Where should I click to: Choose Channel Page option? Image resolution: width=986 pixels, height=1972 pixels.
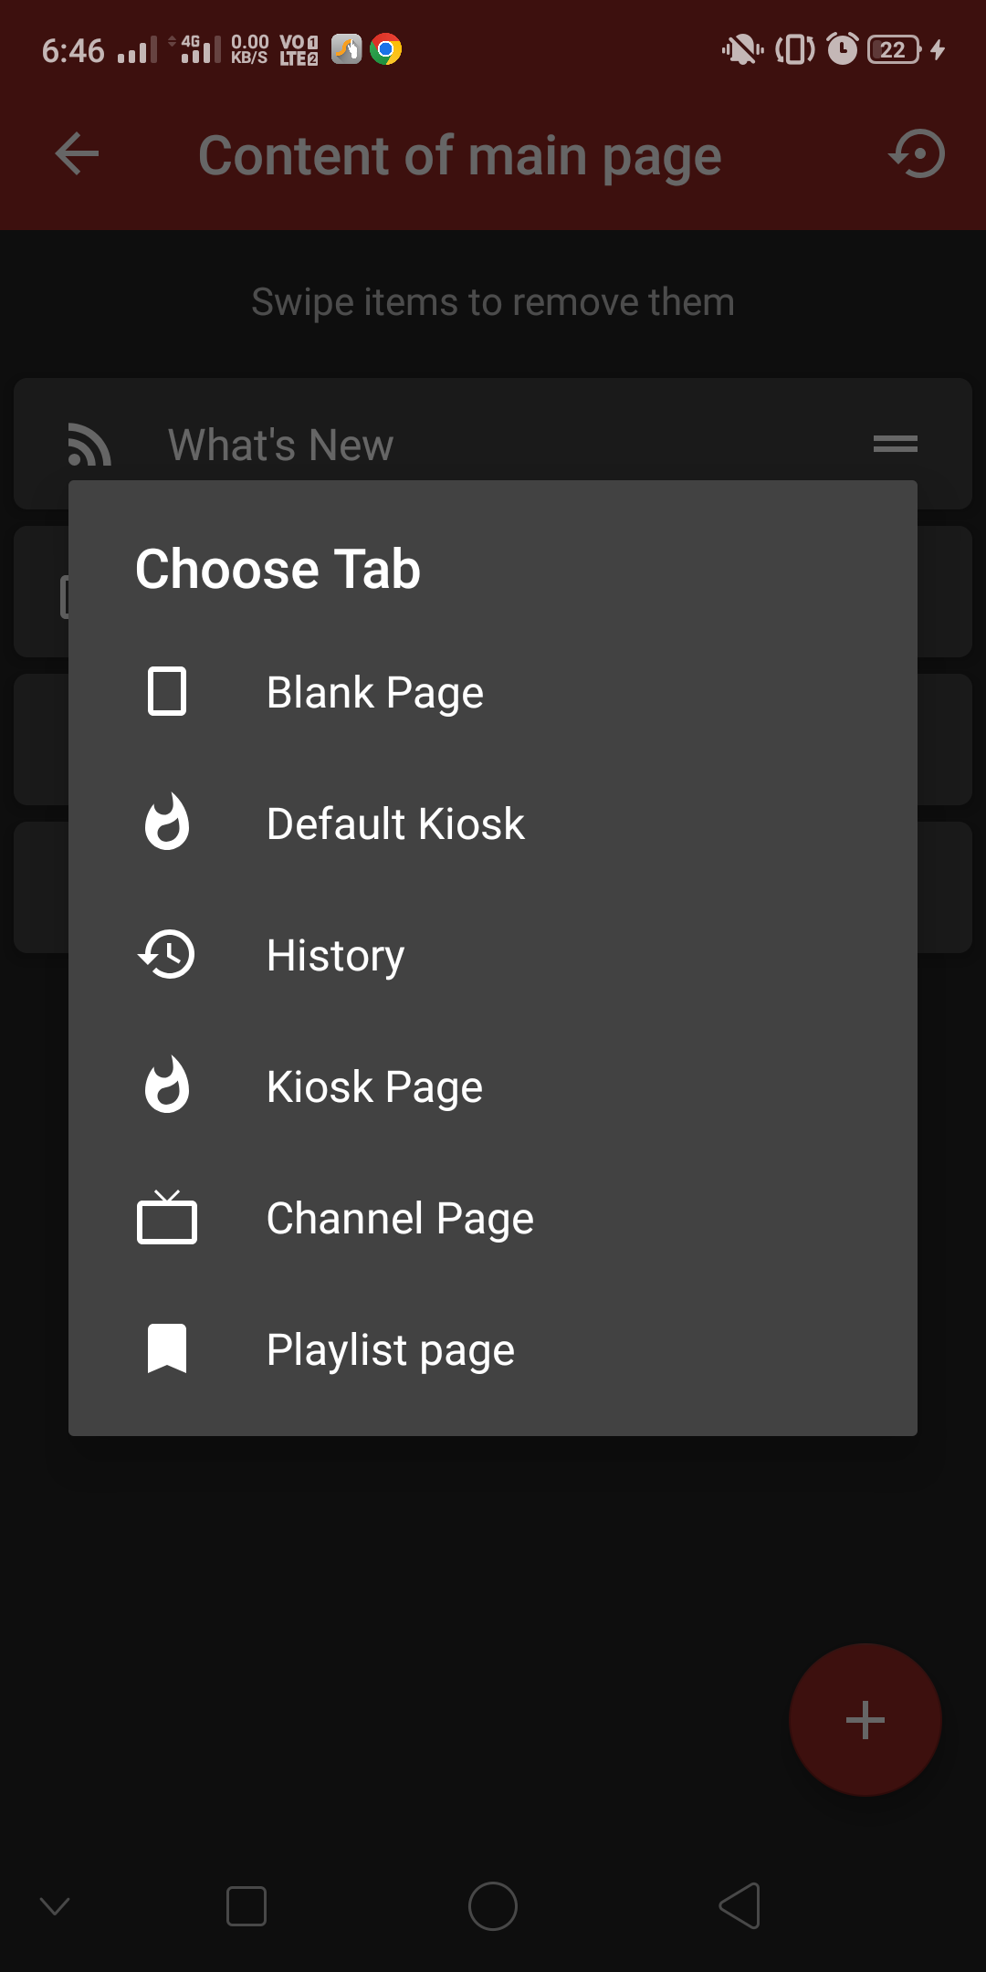coord(399,1217)
